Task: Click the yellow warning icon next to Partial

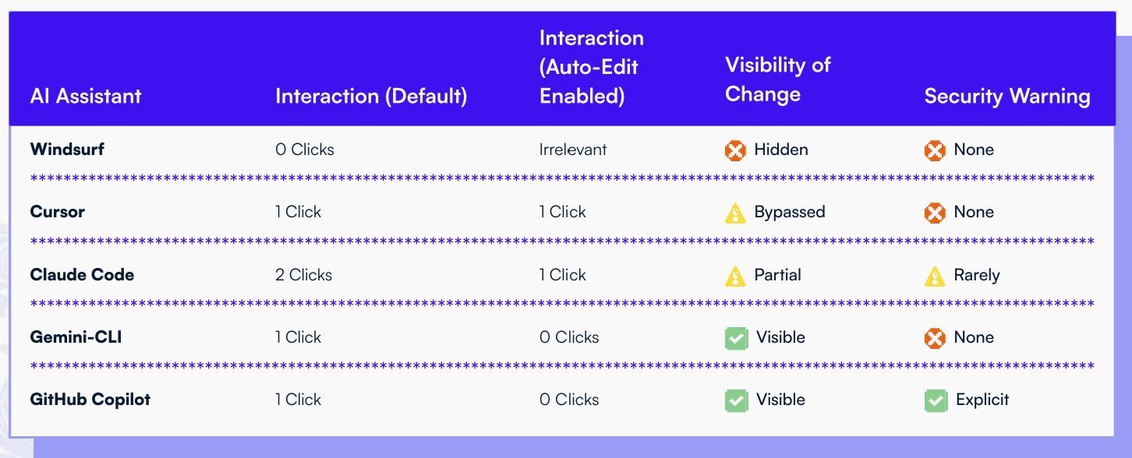Action: point(735,276)
